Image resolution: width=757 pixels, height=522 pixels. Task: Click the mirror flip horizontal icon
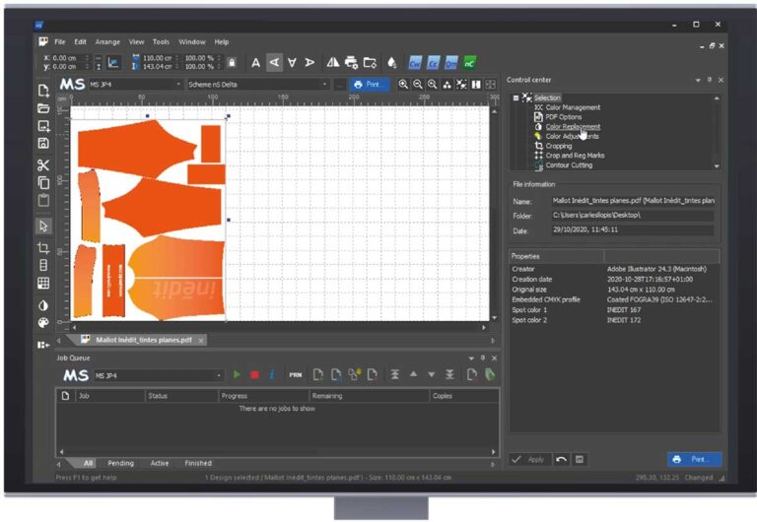coord(332,62)
